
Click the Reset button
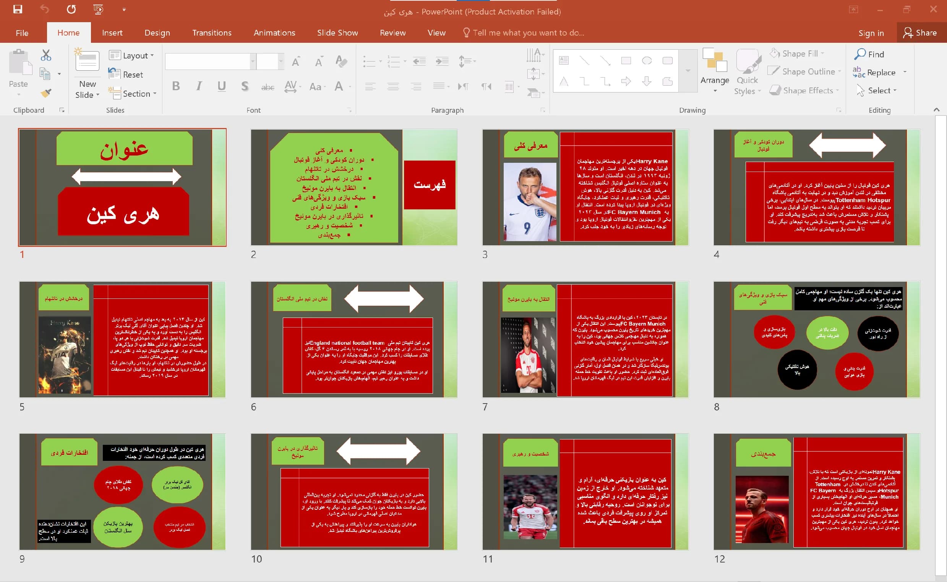[126, 74]
